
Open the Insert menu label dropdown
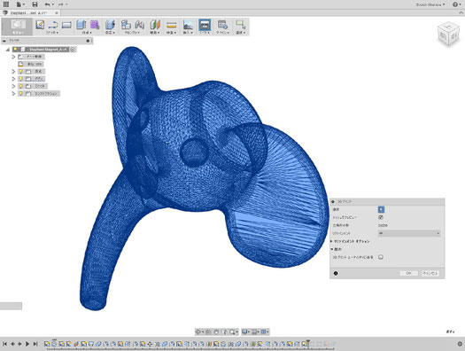click(x=188, y=32)
